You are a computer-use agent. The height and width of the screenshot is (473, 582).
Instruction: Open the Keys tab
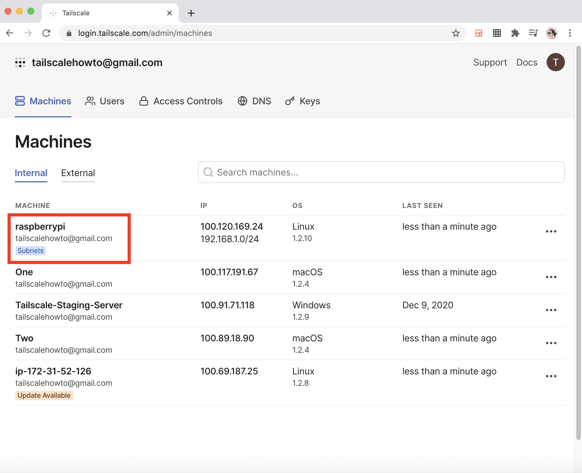pos(302,101)
